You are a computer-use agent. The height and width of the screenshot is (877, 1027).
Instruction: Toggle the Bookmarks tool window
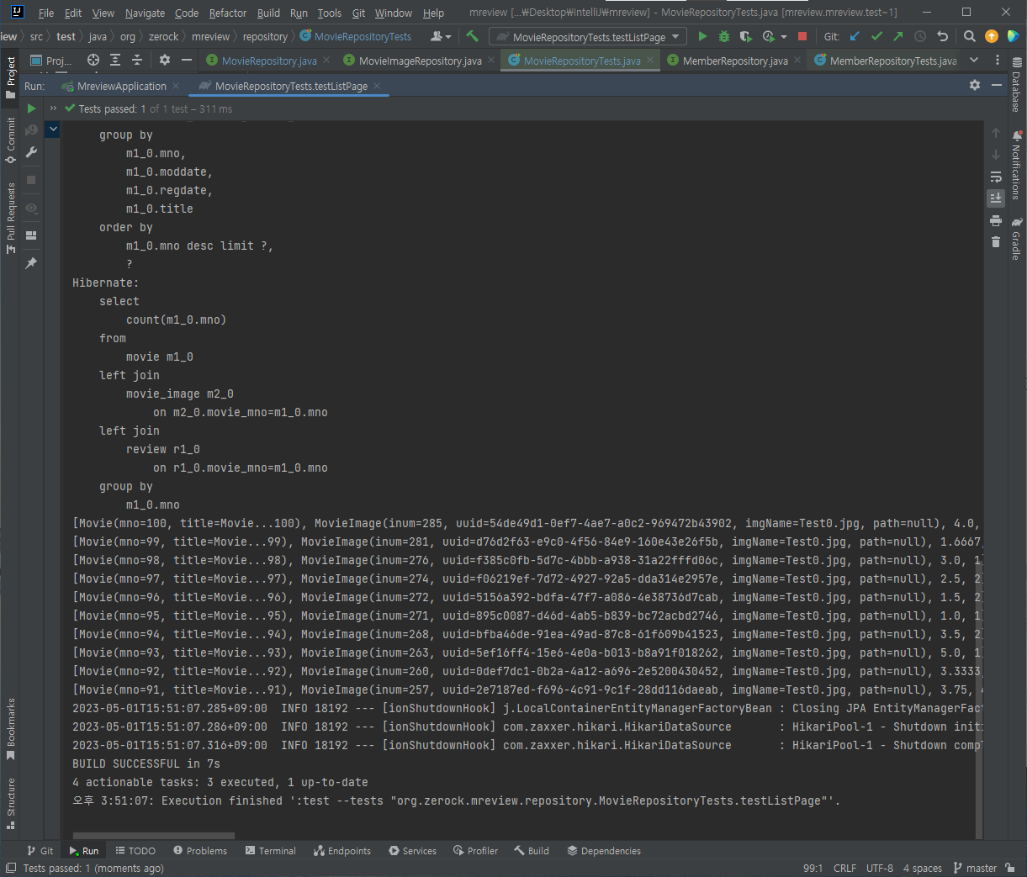(11, 729)
